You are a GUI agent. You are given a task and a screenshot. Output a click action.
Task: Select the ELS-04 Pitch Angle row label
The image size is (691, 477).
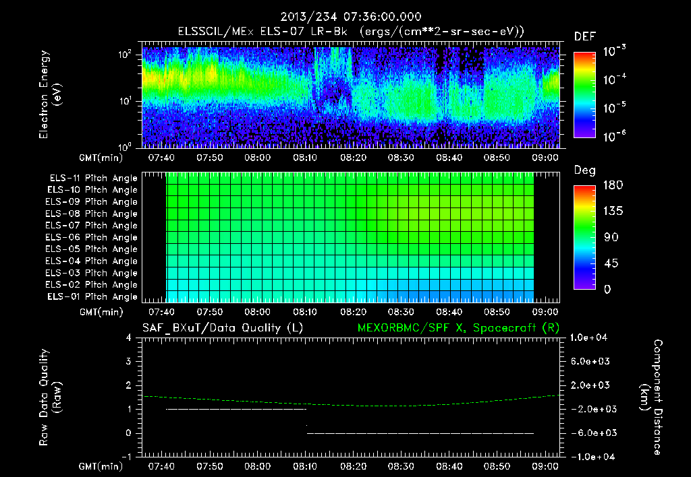coord(92,261)
